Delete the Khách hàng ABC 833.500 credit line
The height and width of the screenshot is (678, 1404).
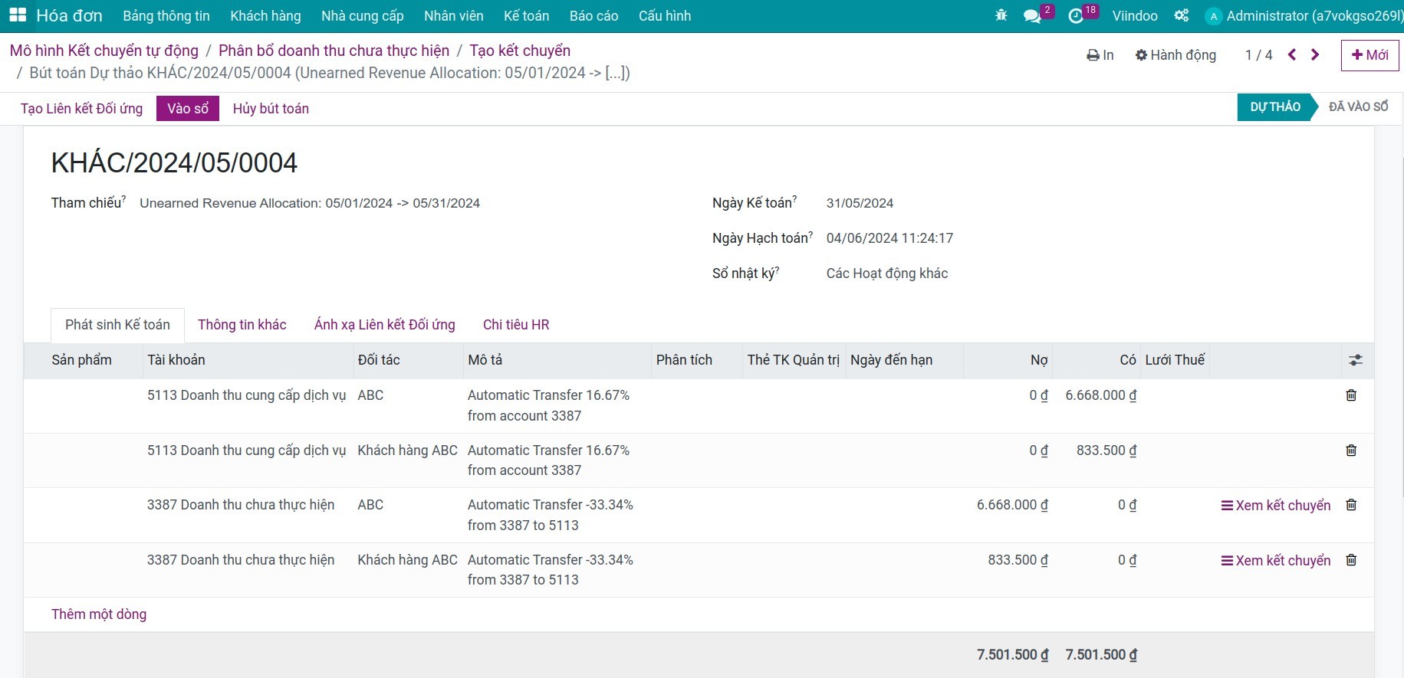(1351, 450)
